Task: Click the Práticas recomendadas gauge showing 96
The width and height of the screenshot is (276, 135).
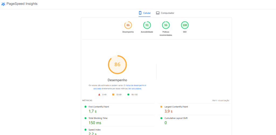Action: pos(166,25)
